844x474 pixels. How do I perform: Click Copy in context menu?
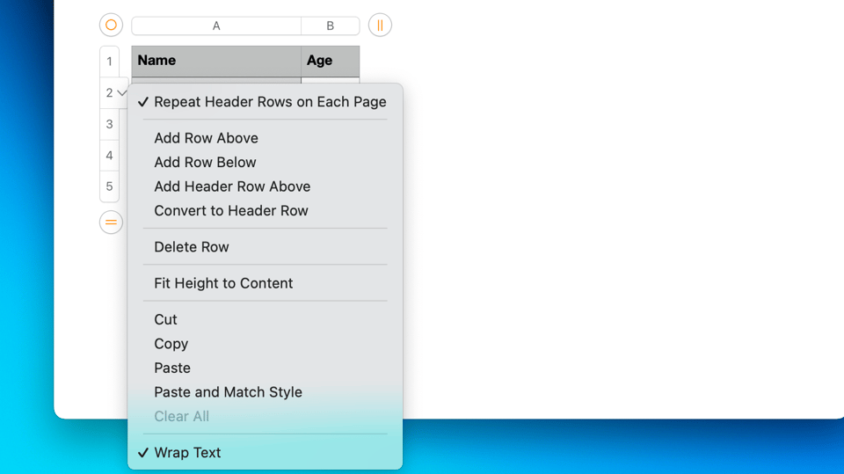(x=171, y=344)
